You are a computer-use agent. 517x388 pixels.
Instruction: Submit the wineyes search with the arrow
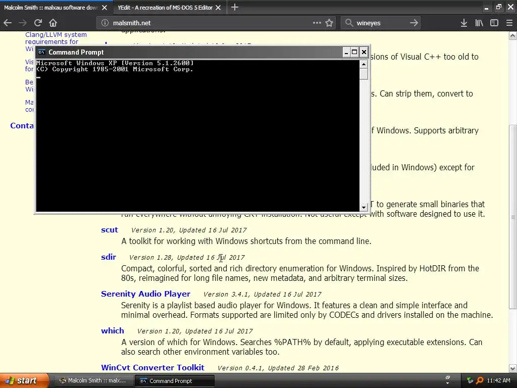414,23
